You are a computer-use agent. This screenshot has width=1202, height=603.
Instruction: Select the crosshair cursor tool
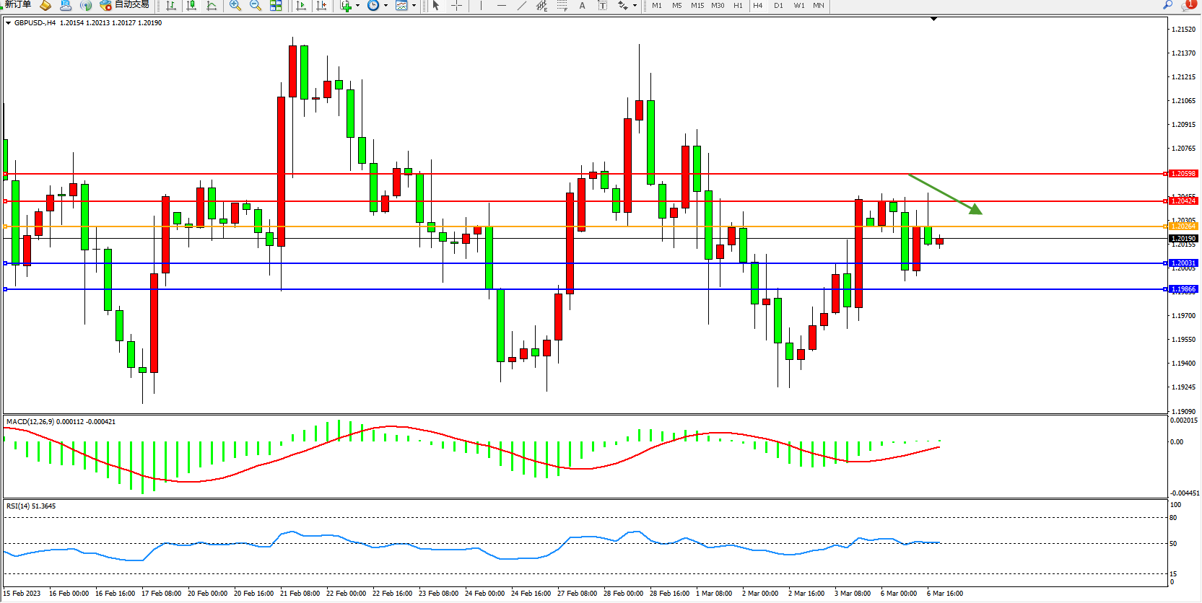pos(456,6)
